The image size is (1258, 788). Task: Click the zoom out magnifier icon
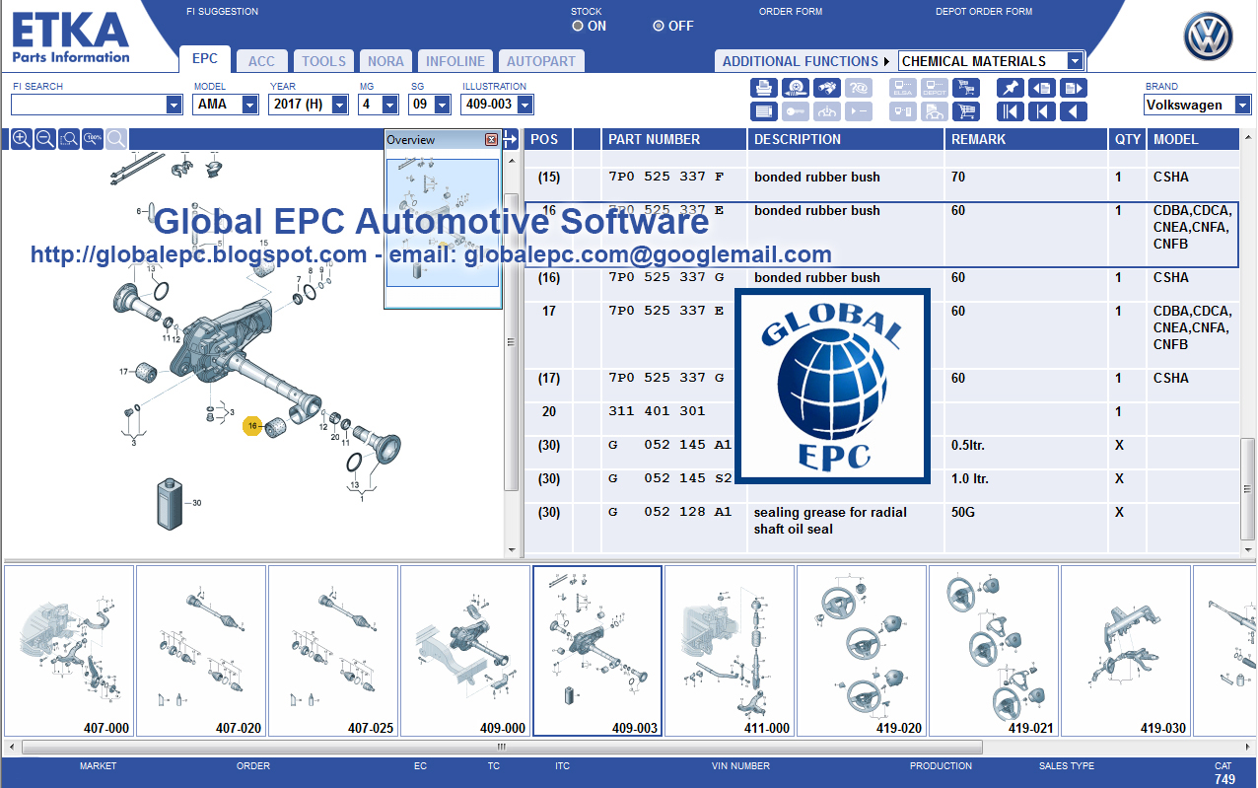pyautogui.click(x=44, y=139)
